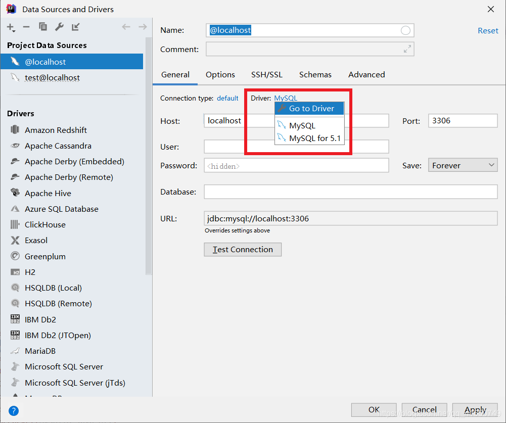Select the MariaDB driver
The width and height of the screenshot is (506, 423).
point(73,351)
